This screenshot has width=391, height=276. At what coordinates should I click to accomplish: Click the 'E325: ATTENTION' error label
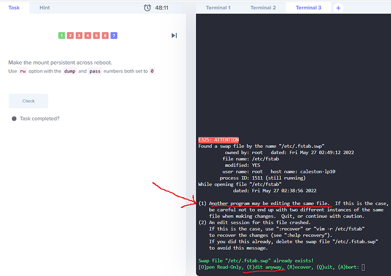click(218, 139)
